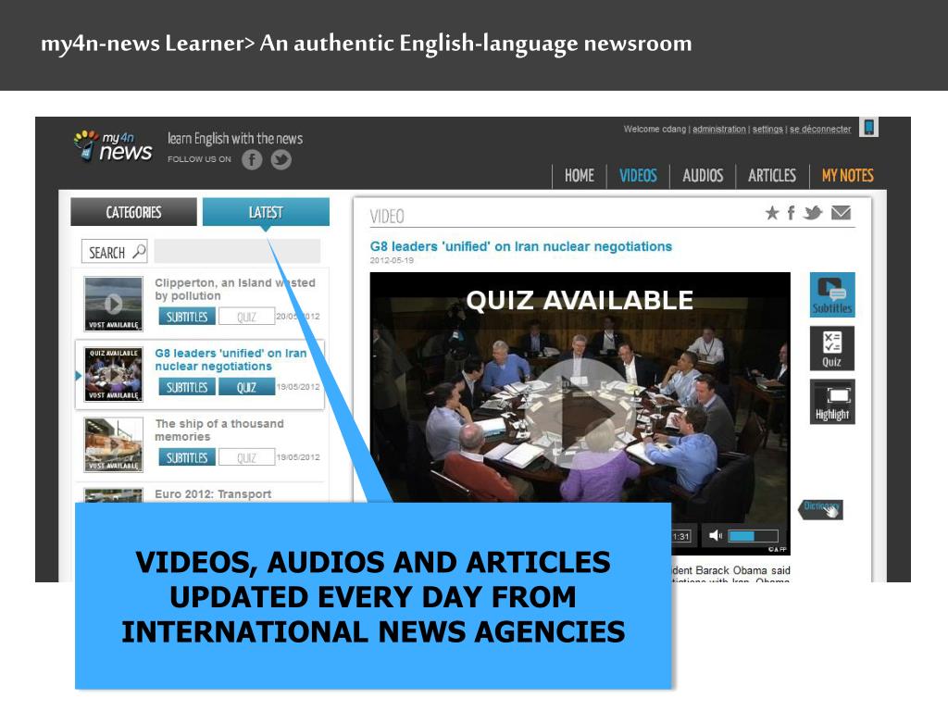Switch to the LATEST tab
948x711 pixels.
point(266,212)
